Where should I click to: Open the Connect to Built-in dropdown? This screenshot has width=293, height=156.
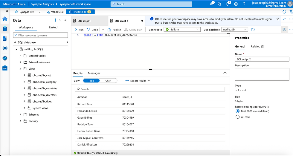[x=182, y=30]
